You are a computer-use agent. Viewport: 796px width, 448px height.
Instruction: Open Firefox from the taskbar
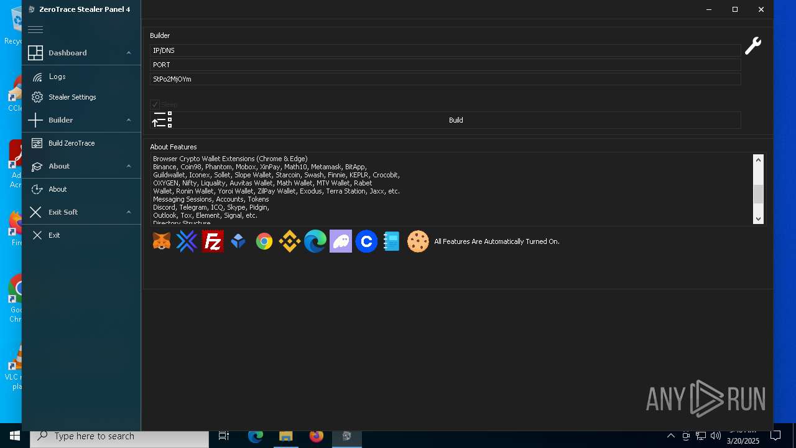(x=316, y=436)
